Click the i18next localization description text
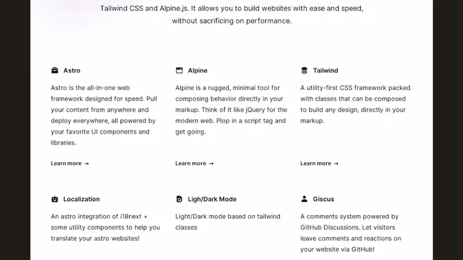 pyautogui.click(x=105, y=227)
